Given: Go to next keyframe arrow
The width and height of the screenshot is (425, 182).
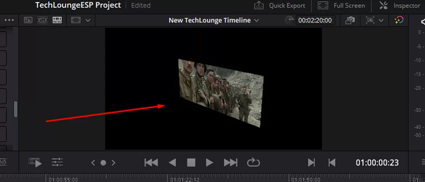Looking at the screenshot, I should coord(113,163).
